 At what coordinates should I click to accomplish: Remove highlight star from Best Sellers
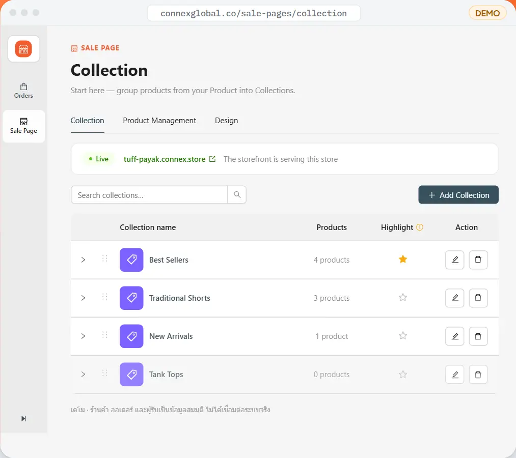pyautogui.click(x=403, y=260)
